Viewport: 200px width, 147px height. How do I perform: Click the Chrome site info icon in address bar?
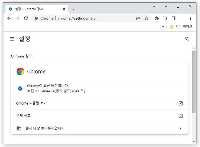tap(36, 18)
